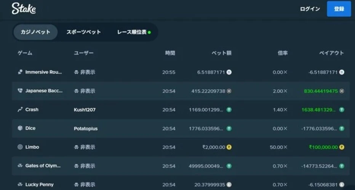Click the ベット額 column header
The image size is (355, 190).
(x=221, y=53)
